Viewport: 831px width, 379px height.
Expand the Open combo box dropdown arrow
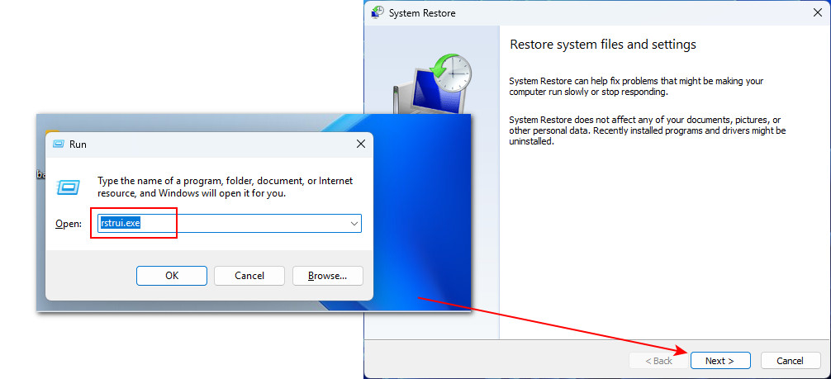coord(354,224)
